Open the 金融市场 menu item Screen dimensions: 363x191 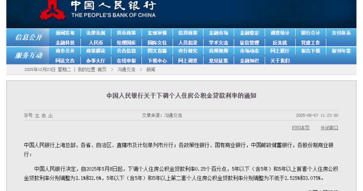(x=218, y=33)
